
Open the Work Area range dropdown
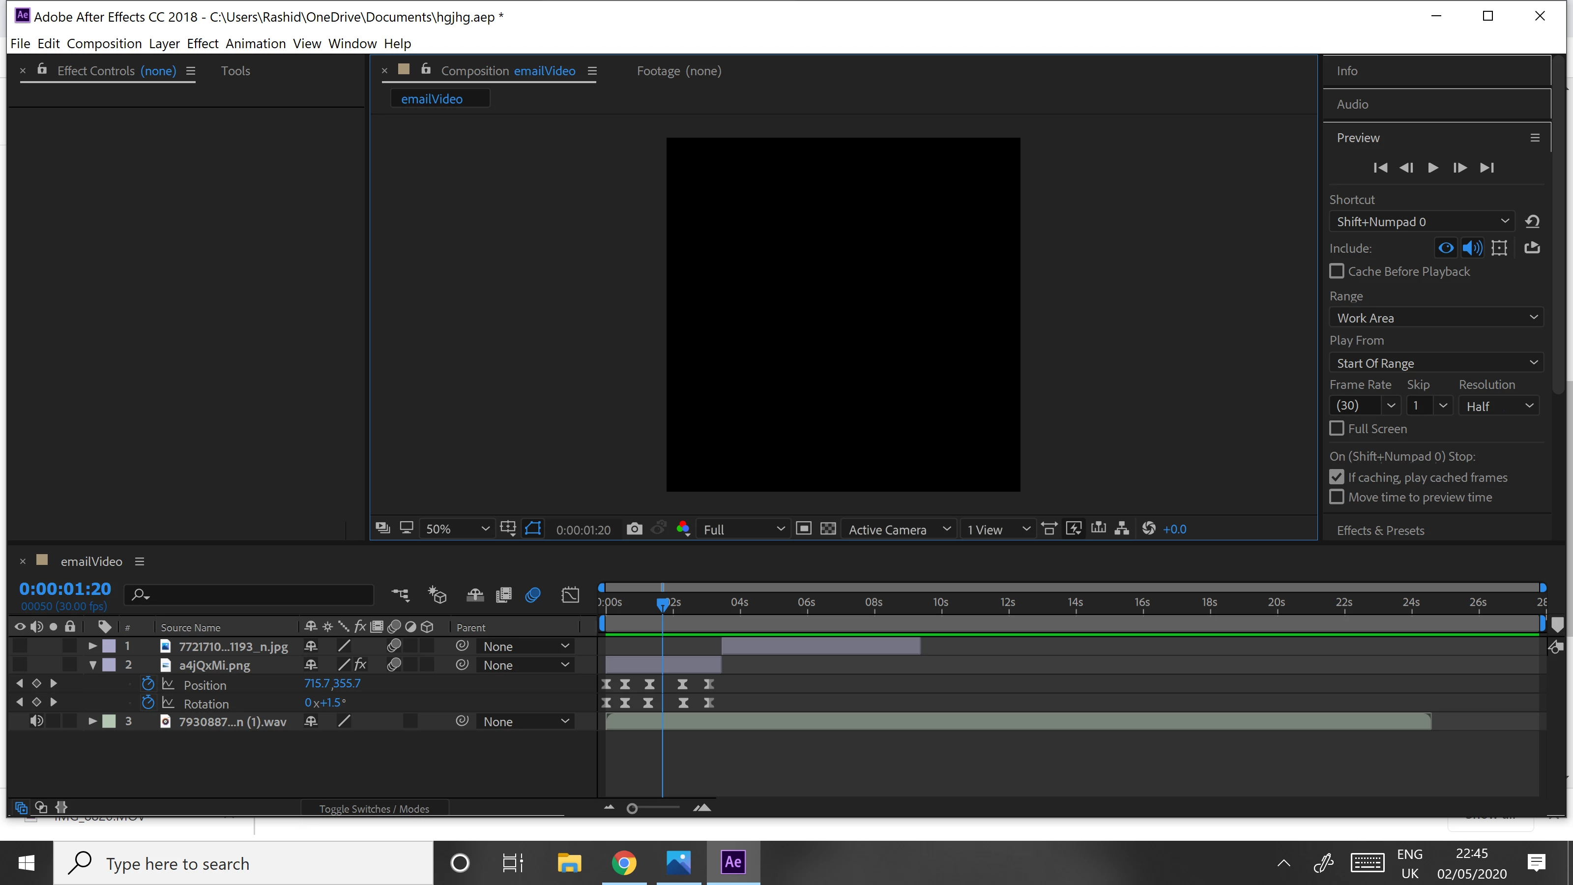1435,318
